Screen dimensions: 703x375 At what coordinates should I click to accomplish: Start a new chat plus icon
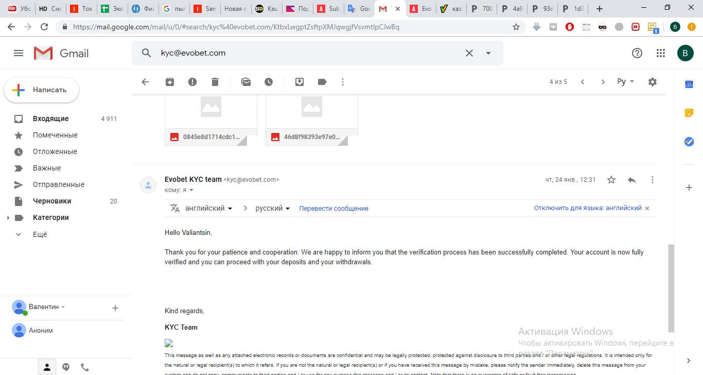tap(115, 308)
